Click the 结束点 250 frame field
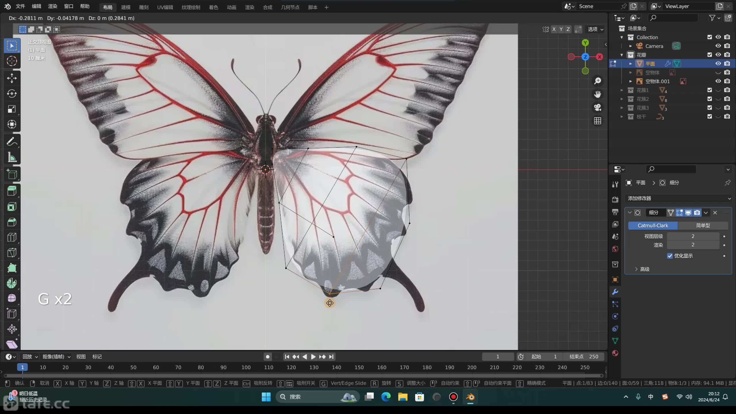The image size is (736, 414). coord(584,356)
